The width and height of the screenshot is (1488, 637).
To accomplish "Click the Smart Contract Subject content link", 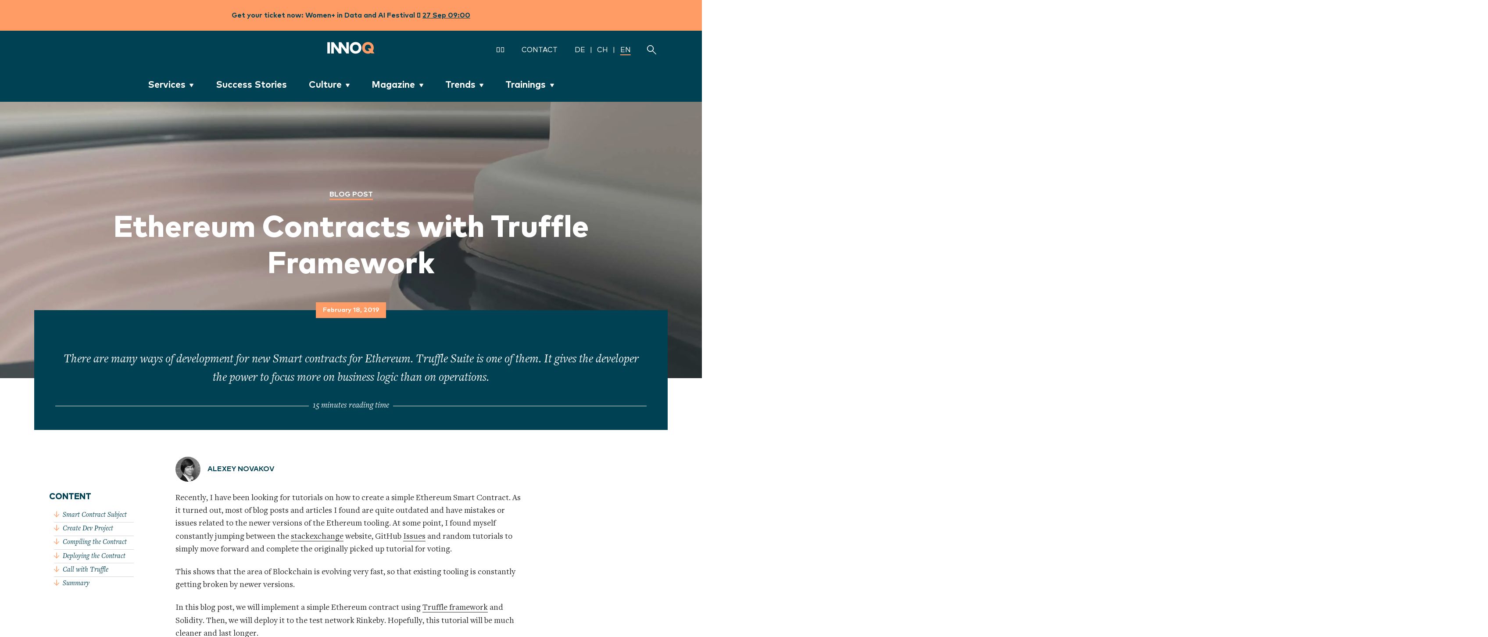I will [94, 514].
